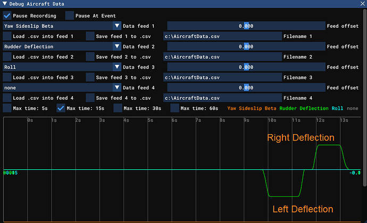
Task: Uncheck the Pause Recording checkbox
Action: point(7,16)
